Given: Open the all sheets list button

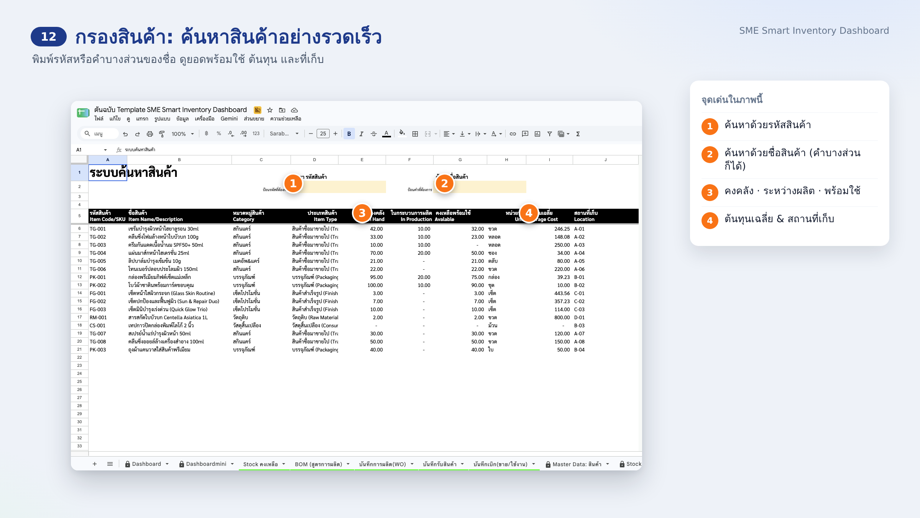Looking at the screenshot, I should click(110, 464).
